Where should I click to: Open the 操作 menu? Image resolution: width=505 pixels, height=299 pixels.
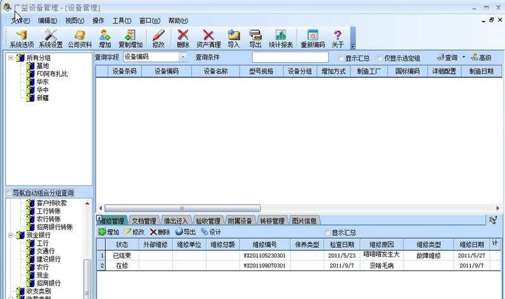coord(98,21)
